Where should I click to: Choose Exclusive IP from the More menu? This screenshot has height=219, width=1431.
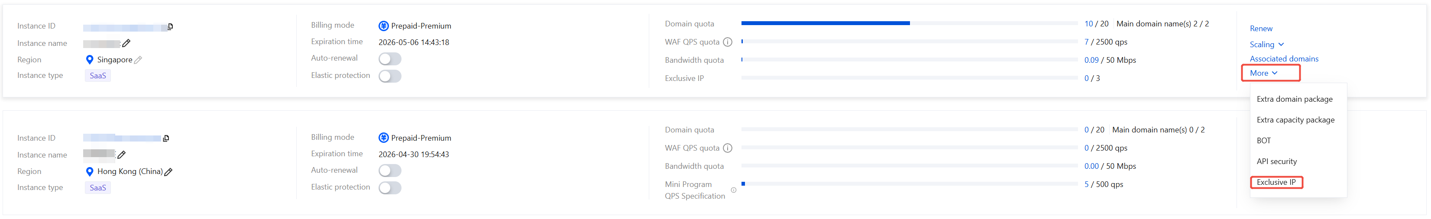pos(1276,182)
